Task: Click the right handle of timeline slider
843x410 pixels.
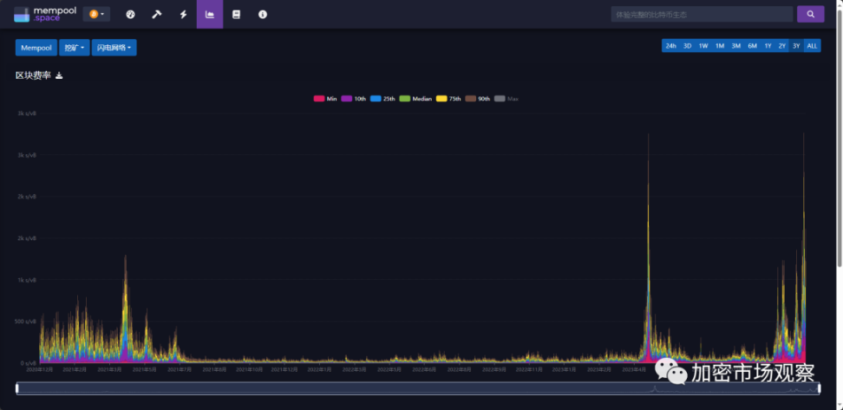Action: click(x=819, y=388)
